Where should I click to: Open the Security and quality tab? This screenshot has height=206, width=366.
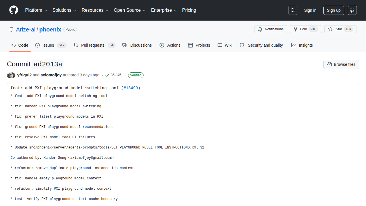pos(261,45)
